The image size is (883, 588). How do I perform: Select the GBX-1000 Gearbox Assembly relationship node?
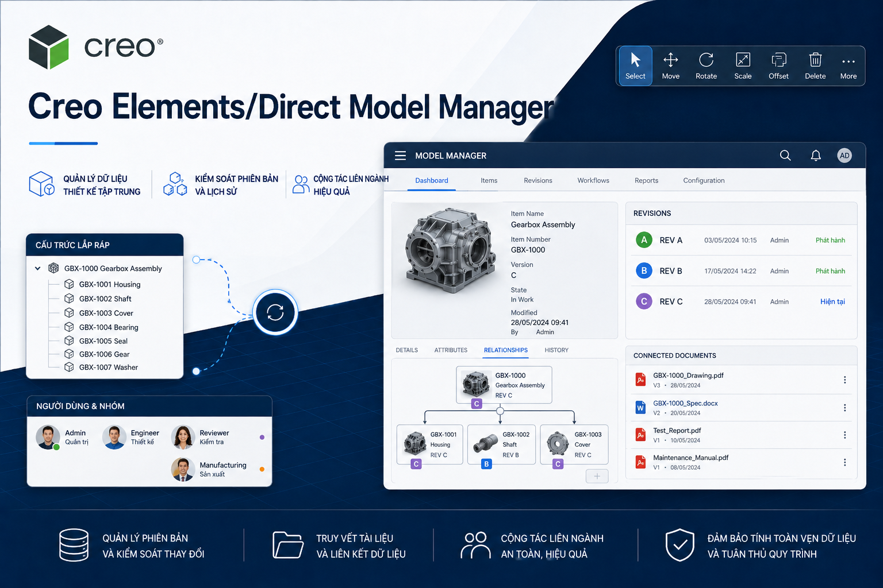504,385
